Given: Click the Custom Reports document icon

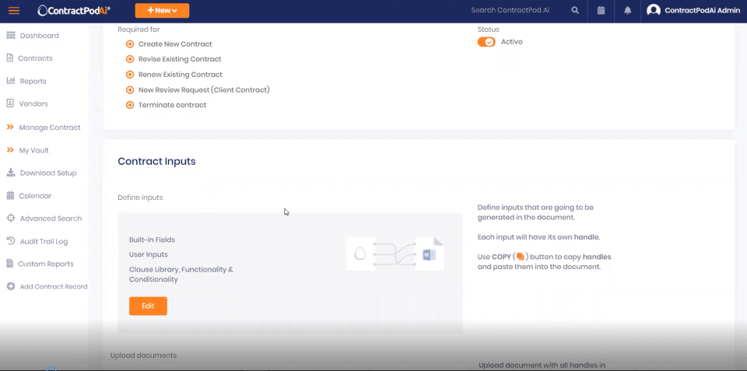Looking at the screenshot, I should click(9, 264).
